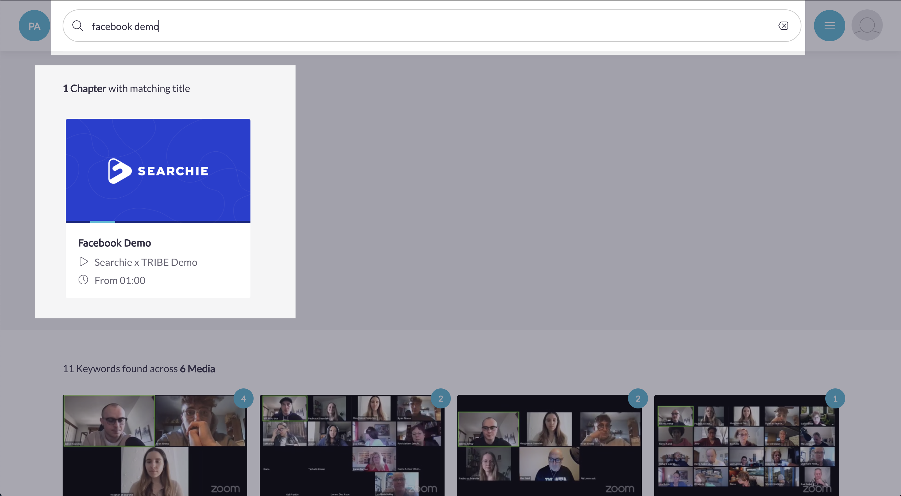
Task: Click the badge showing 1 keyword match
Action: (x=835, y=398)
